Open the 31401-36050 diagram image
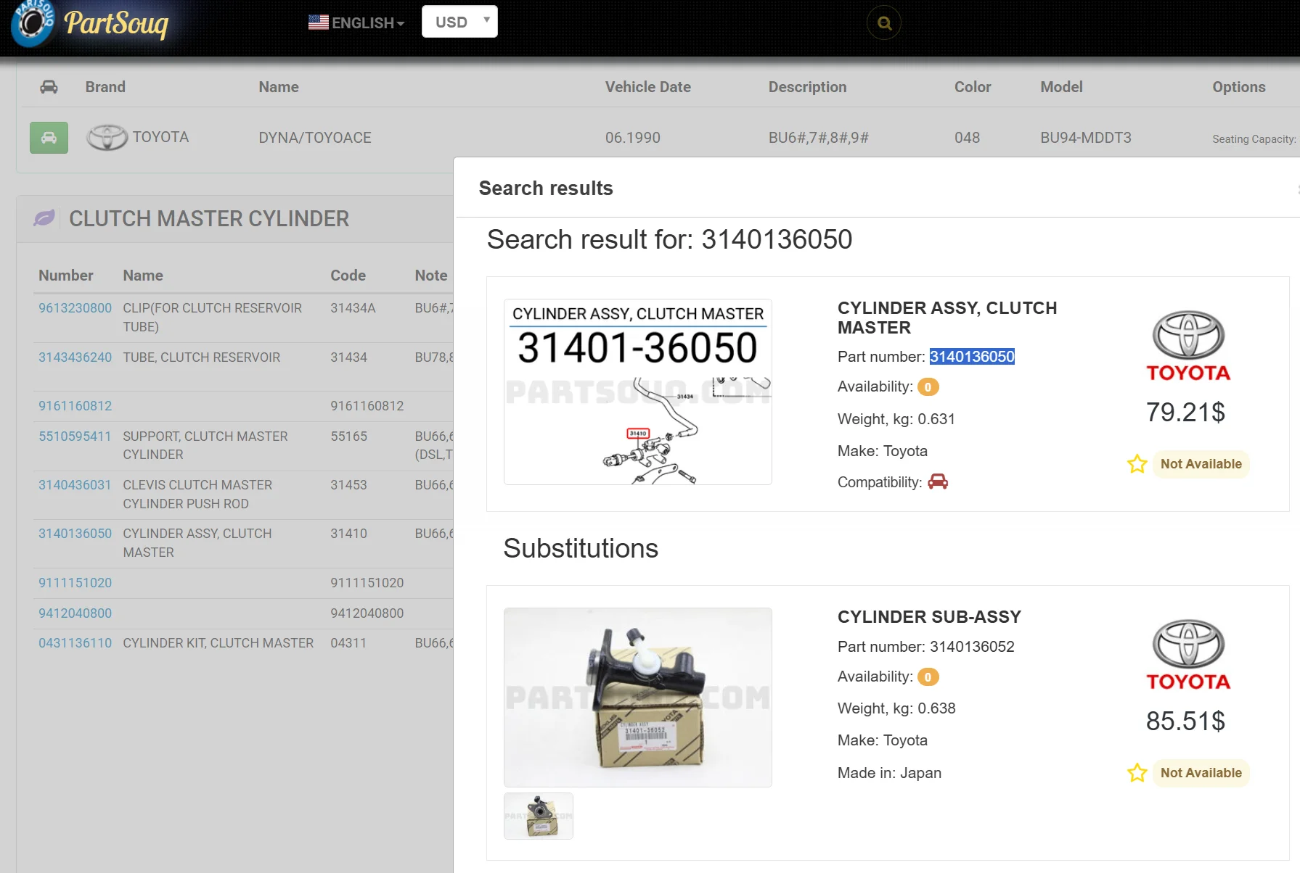Image resolution: width=1300 pixels, height=873 pixels. [x=638, y=392]
